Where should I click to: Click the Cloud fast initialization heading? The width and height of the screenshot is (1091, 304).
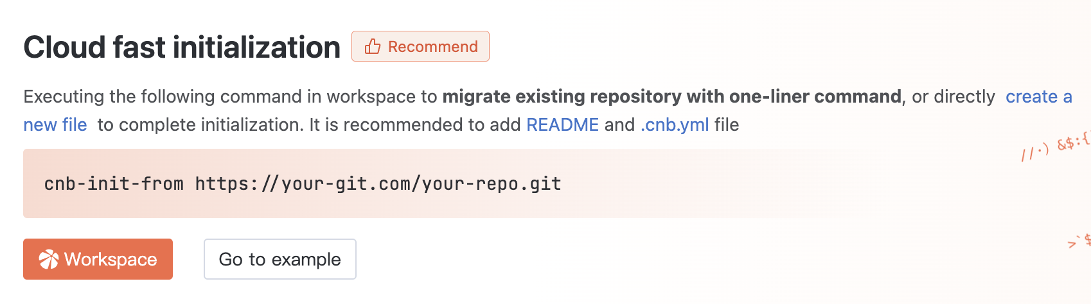[182, 47]
